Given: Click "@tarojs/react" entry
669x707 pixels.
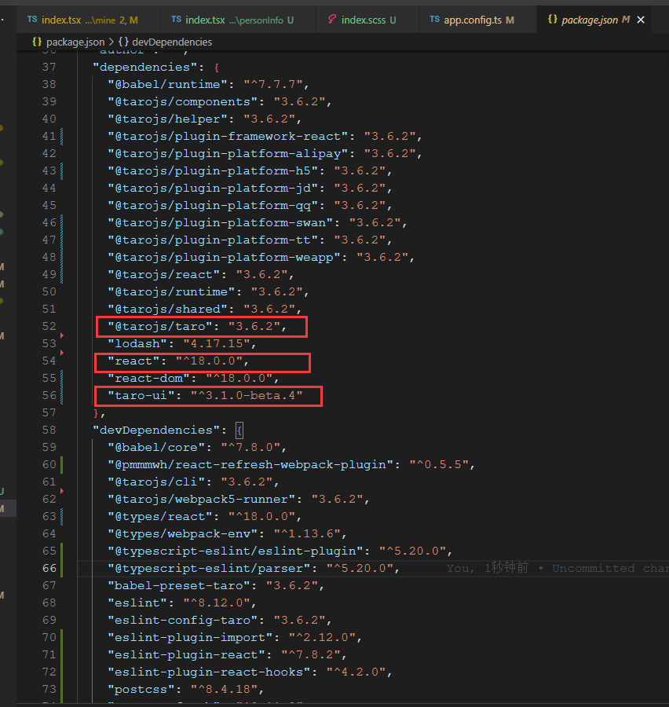Looking at the screenshot, I should tap(200, 275).
